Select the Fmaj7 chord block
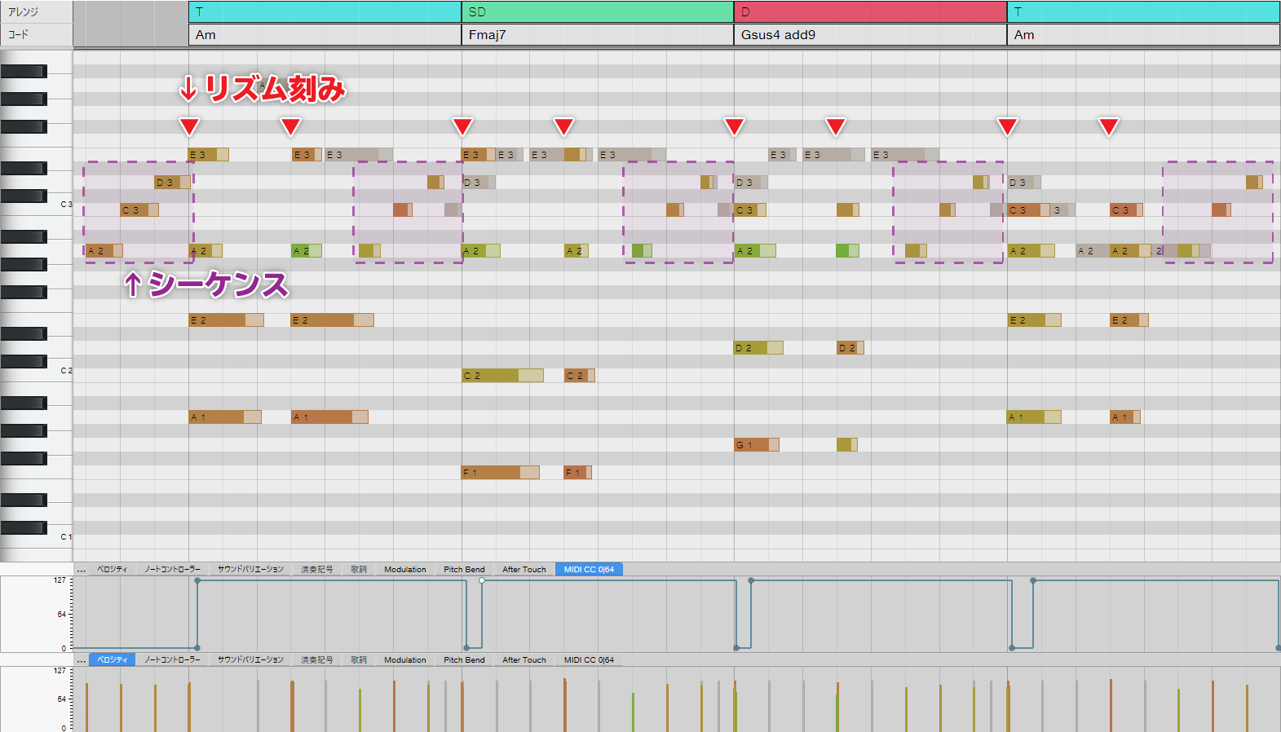The width and height of the screenshot is (1281, 732). point(597,35)
